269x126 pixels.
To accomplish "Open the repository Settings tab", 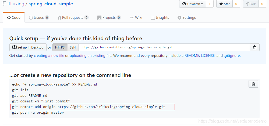I will [187, 18].
